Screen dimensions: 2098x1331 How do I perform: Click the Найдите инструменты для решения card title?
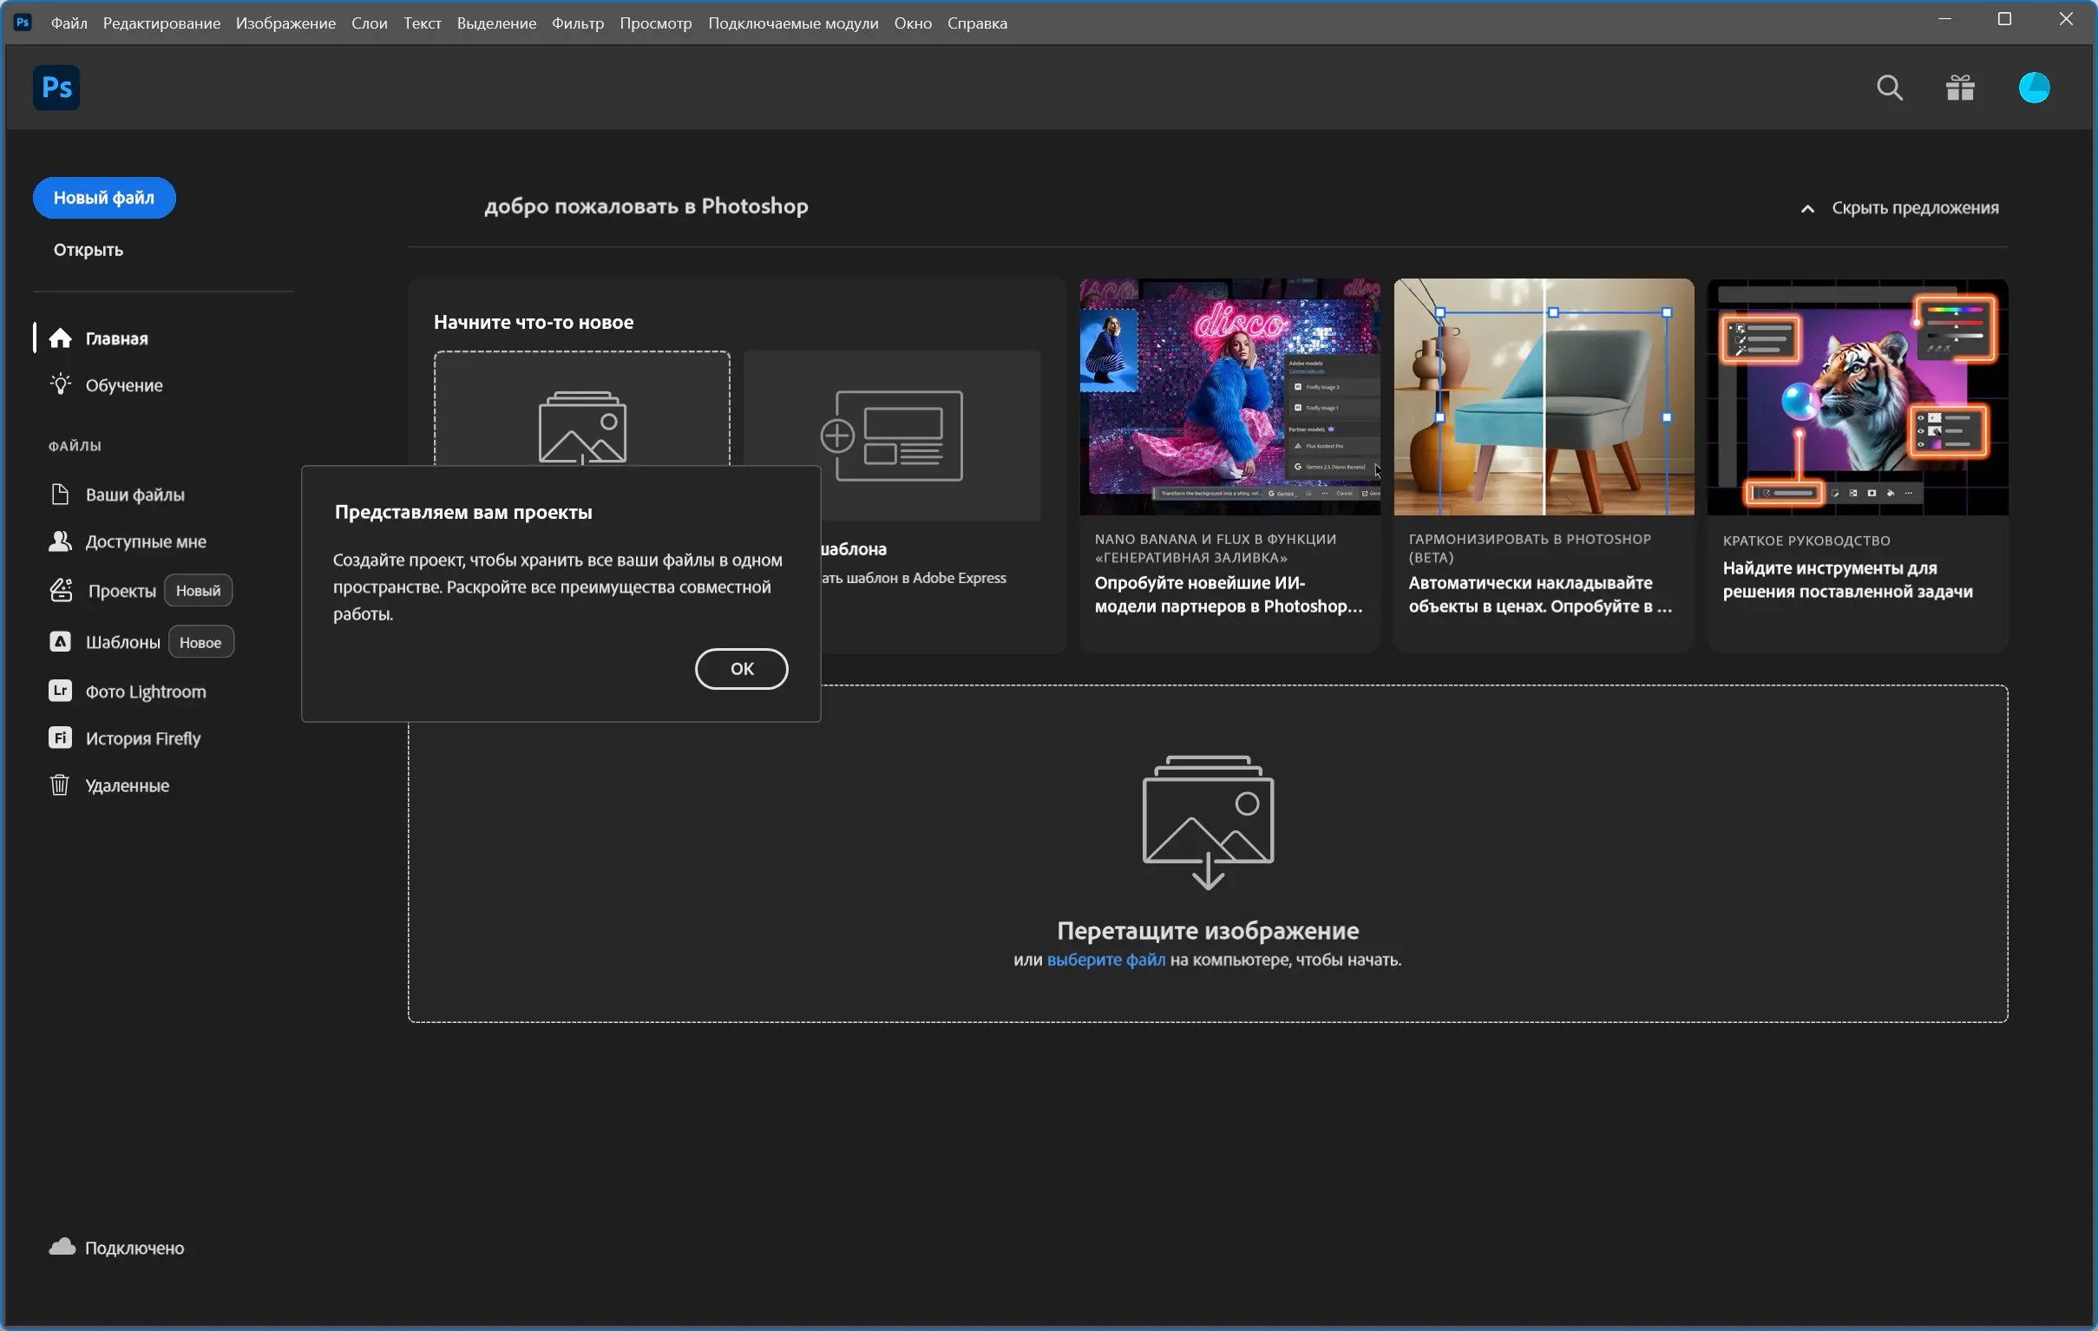tap(1848, 580)
